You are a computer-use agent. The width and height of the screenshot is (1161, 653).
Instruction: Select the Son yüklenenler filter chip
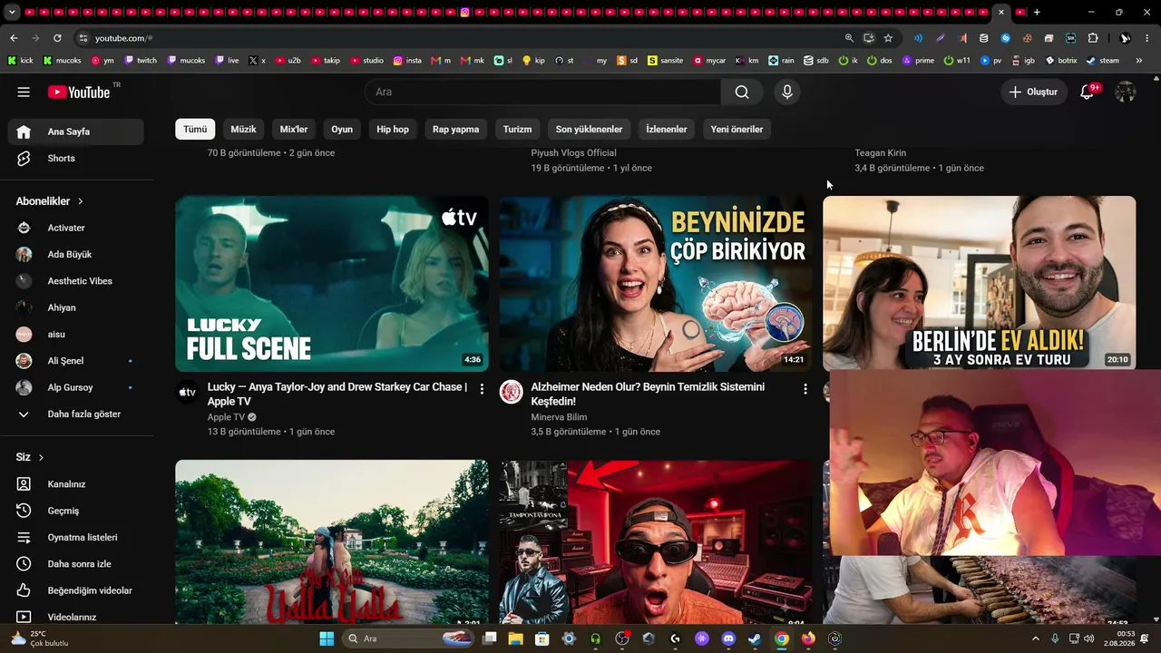[x=590, y=129]
